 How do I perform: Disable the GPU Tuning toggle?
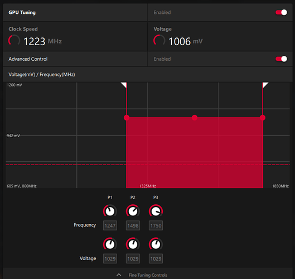click(x=281, y=12)
